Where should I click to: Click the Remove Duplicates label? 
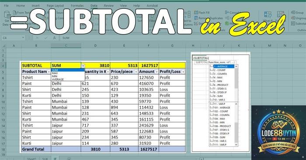click(x=211, y=18)
